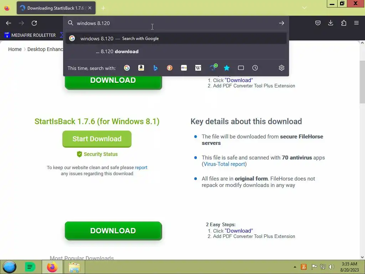Open the Extensions puzzle icon

(344, 23)
